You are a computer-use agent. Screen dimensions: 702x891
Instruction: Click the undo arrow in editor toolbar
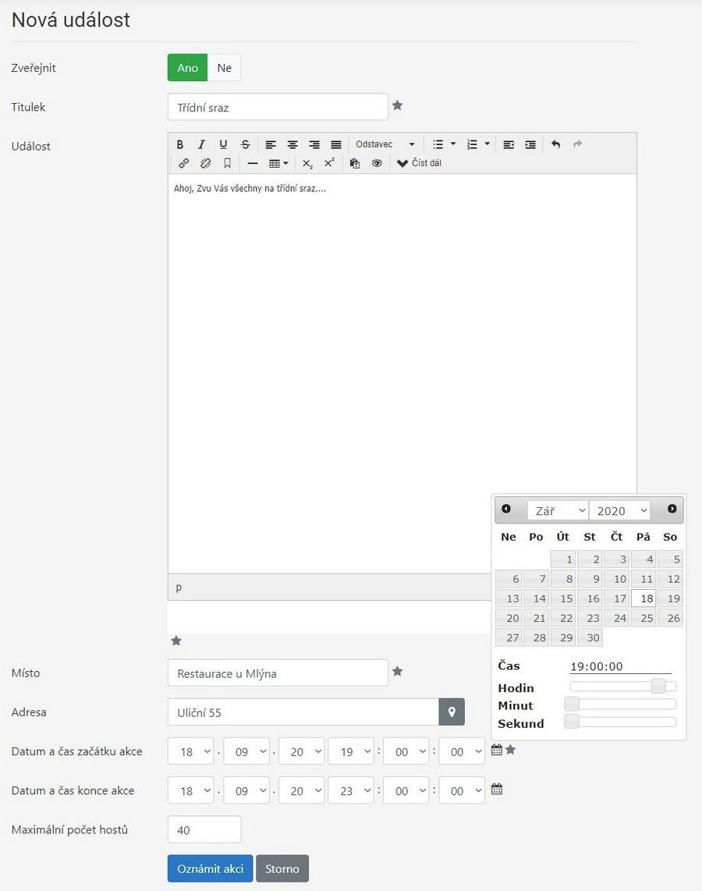[555, 144]
